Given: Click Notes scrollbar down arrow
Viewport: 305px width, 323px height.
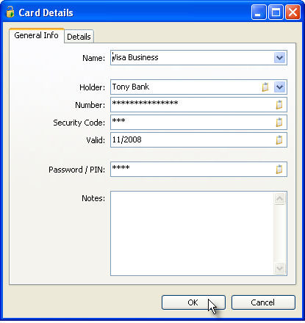Looking at the screenshot, I should click(279, 269).
